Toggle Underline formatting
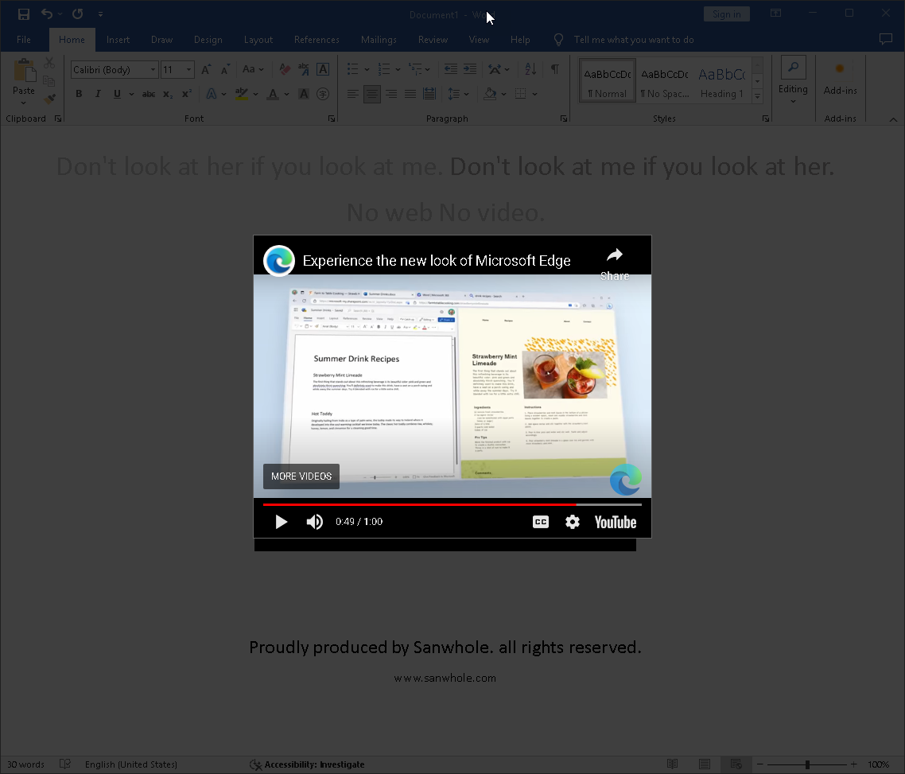This screenshot has height=774, width=905. coord(117,94)
